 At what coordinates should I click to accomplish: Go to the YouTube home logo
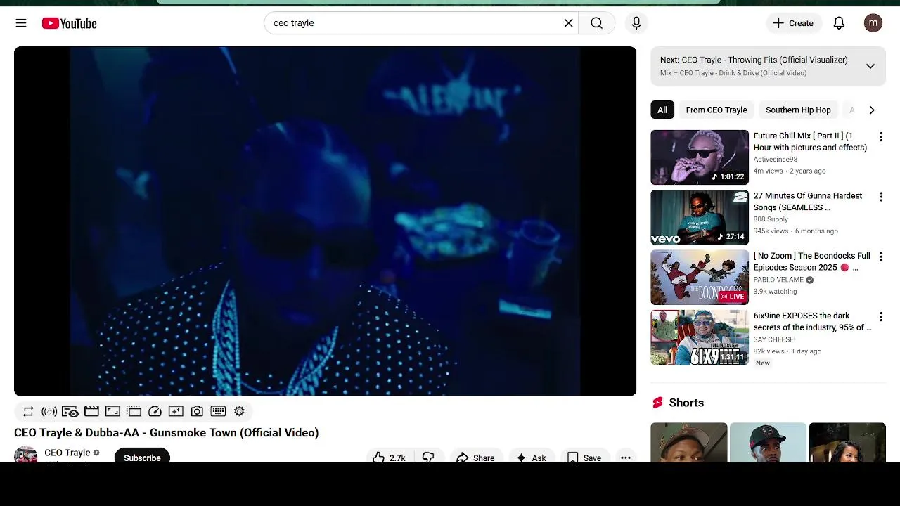[69, 23]
